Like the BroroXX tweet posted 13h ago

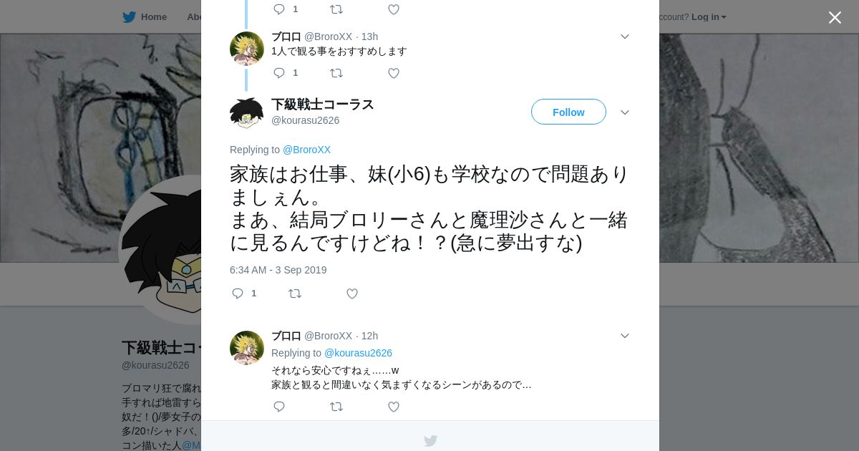394,73
